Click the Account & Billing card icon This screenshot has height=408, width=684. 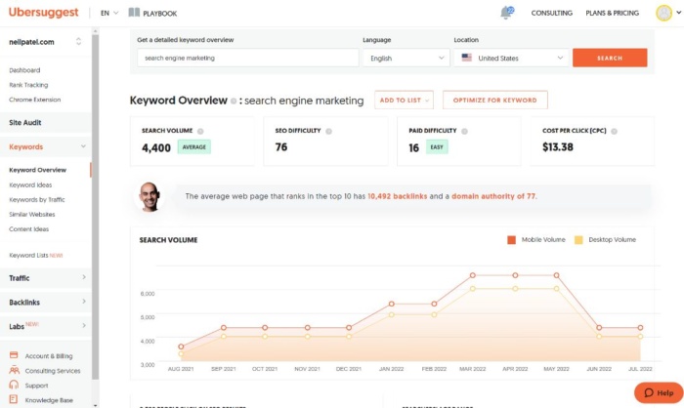point(14,355)
